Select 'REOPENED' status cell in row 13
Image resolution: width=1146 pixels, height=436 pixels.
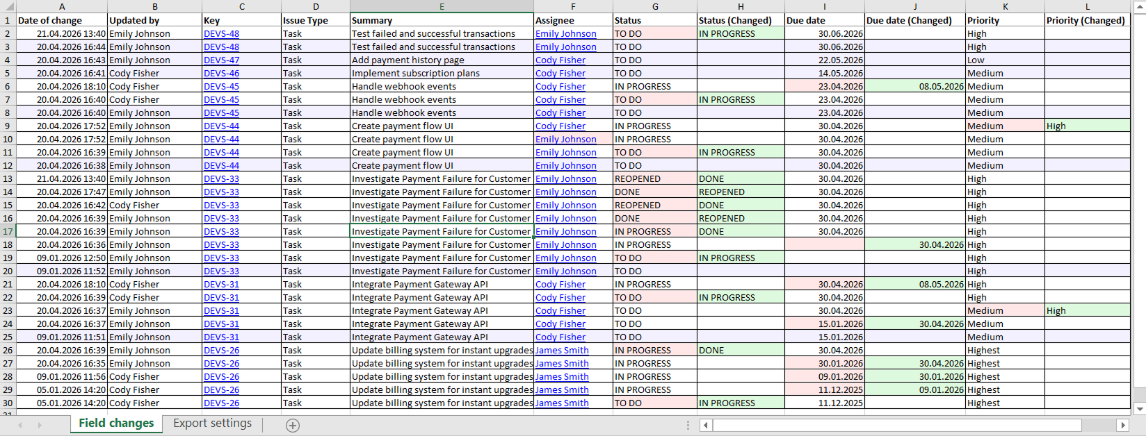[655, 178]
